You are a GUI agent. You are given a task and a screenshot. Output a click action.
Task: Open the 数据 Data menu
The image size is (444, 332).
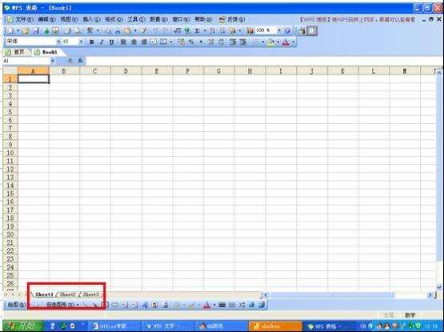coord(158,19)
